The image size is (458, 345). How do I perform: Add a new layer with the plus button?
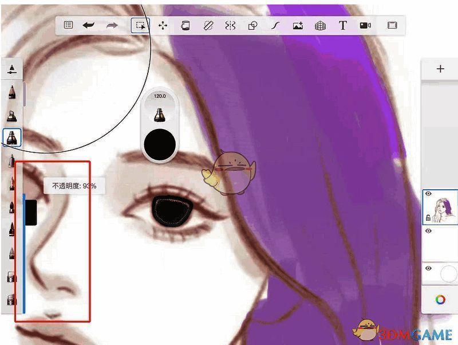[440, 69]
